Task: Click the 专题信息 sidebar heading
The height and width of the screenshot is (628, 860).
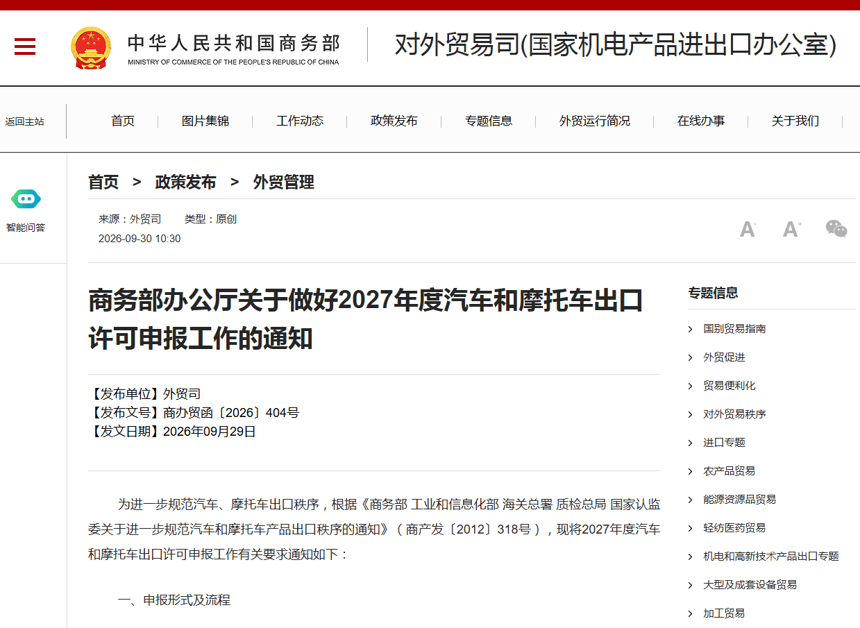Action: [x=714, y=293]
